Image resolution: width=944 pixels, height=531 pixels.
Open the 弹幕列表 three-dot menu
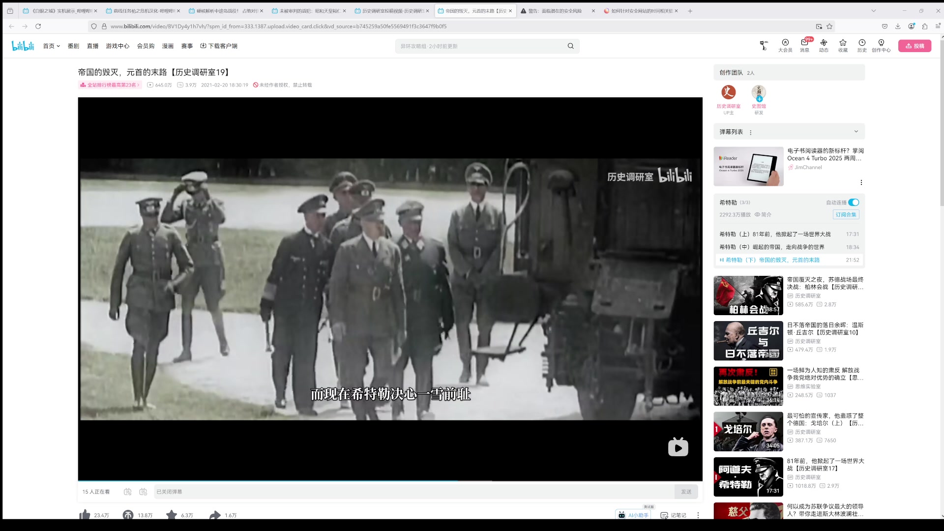pos(750,132)
